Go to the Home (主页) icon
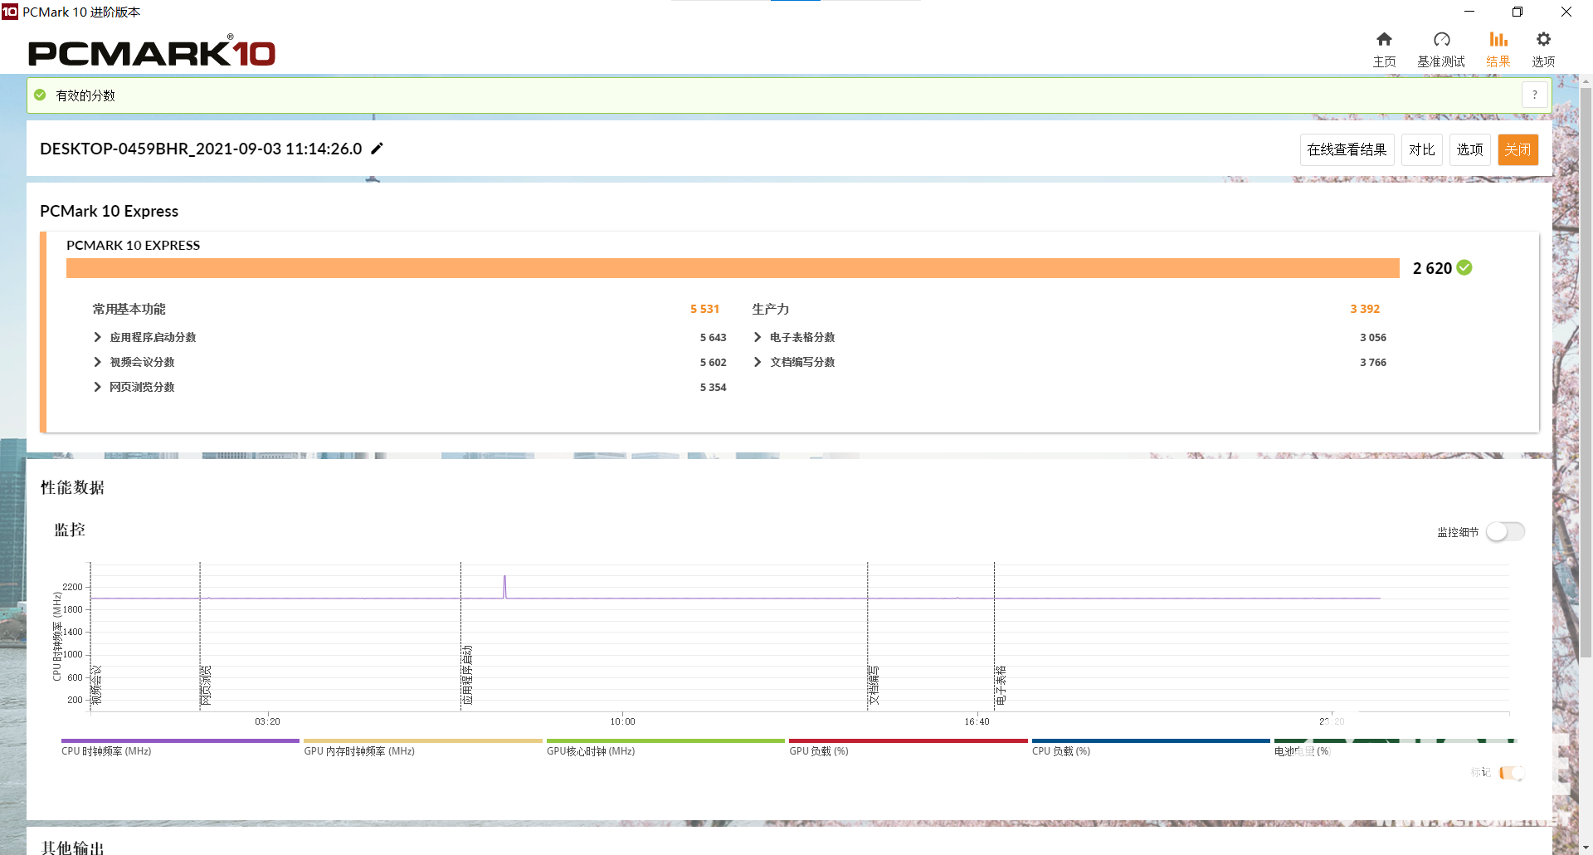Viewport: 1593px width, 855px height. 1383,40
